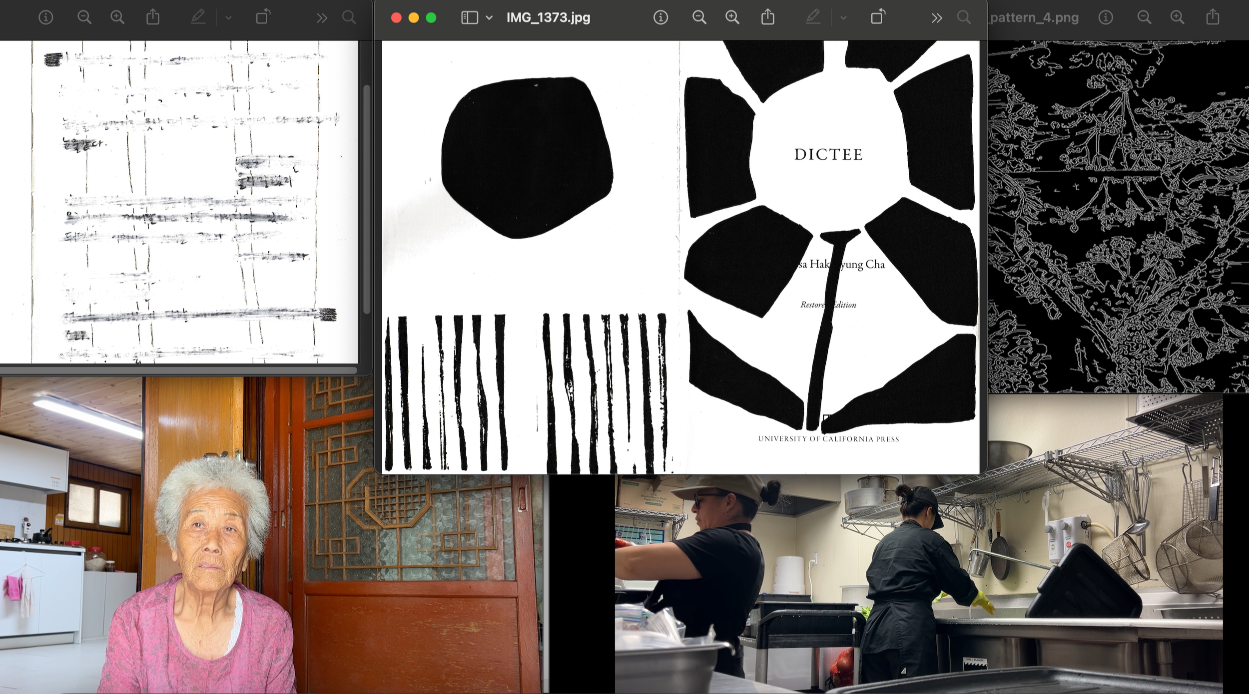Toggle sidebar view in IMG_1373.jpg window
The height and width of the screenshot is (694, 1249).
point(469,18)
